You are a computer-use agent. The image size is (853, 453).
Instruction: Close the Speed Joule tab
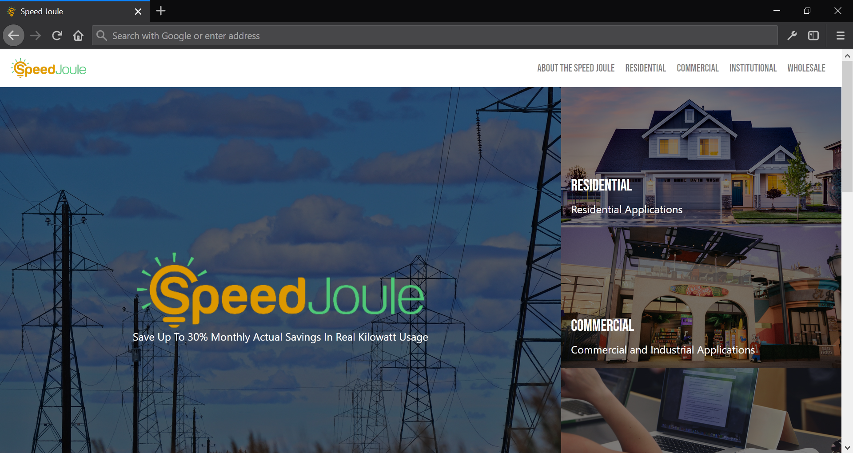coord(138,12)
